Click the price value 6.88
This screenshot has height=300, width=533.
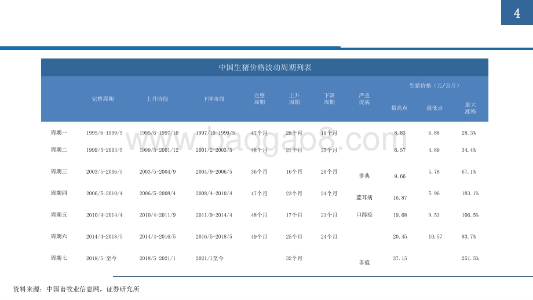(x=434, y=133)
